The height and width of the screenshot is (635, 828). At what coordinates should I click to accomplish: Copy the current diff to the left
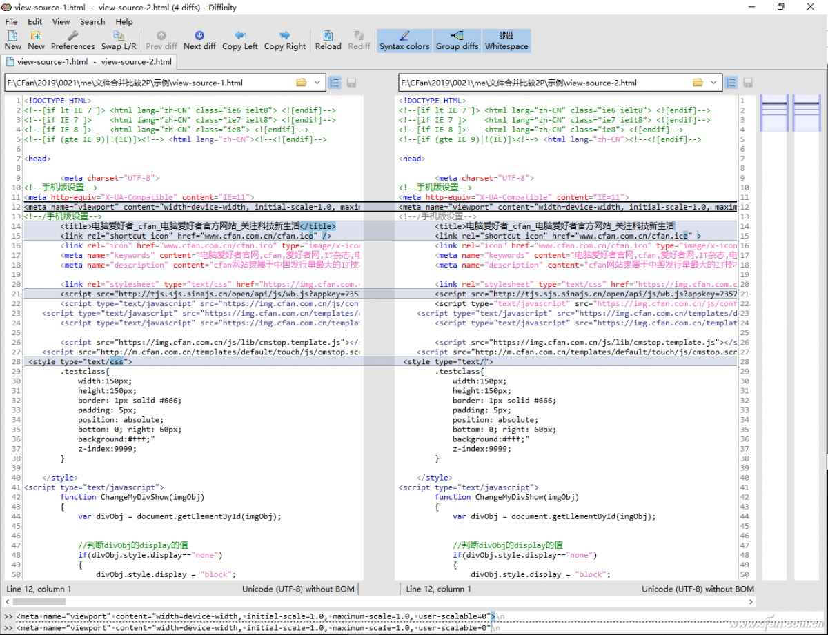coord(240,40)
